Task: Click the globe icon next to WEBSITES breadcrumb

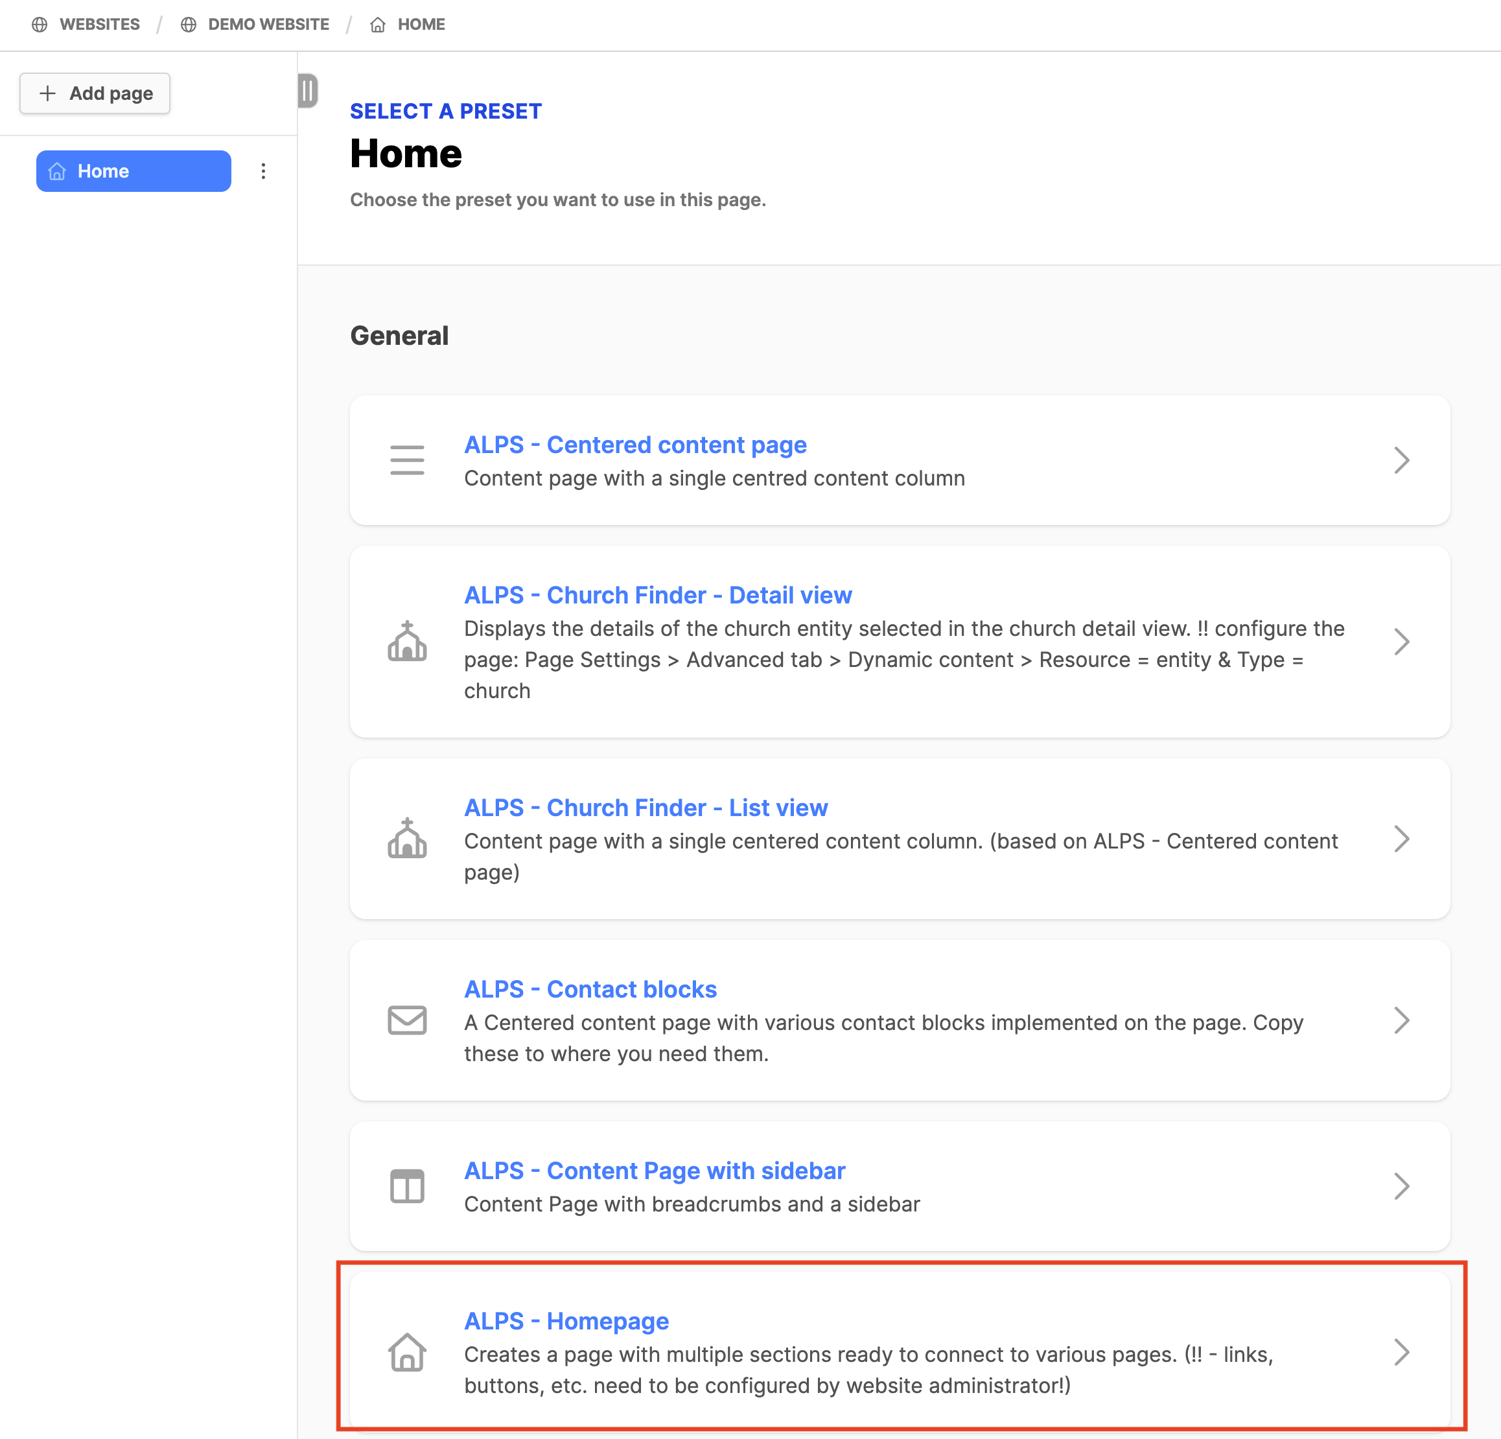Action: click(x=40, y=25)
